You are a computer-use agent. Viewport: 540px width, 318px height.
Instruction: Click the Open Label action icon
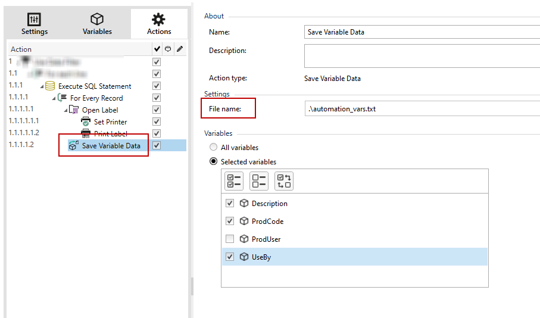coord(74,110)
